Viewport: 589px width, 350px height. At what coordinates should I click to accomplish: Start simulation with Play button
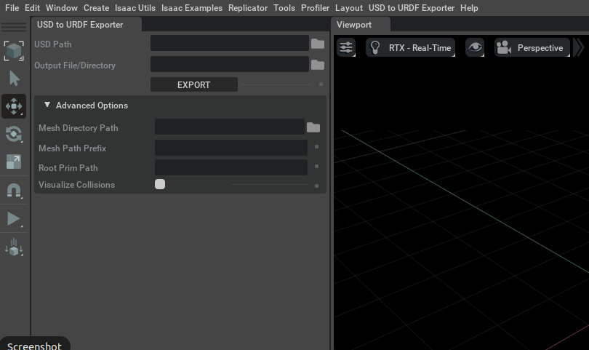14,219
